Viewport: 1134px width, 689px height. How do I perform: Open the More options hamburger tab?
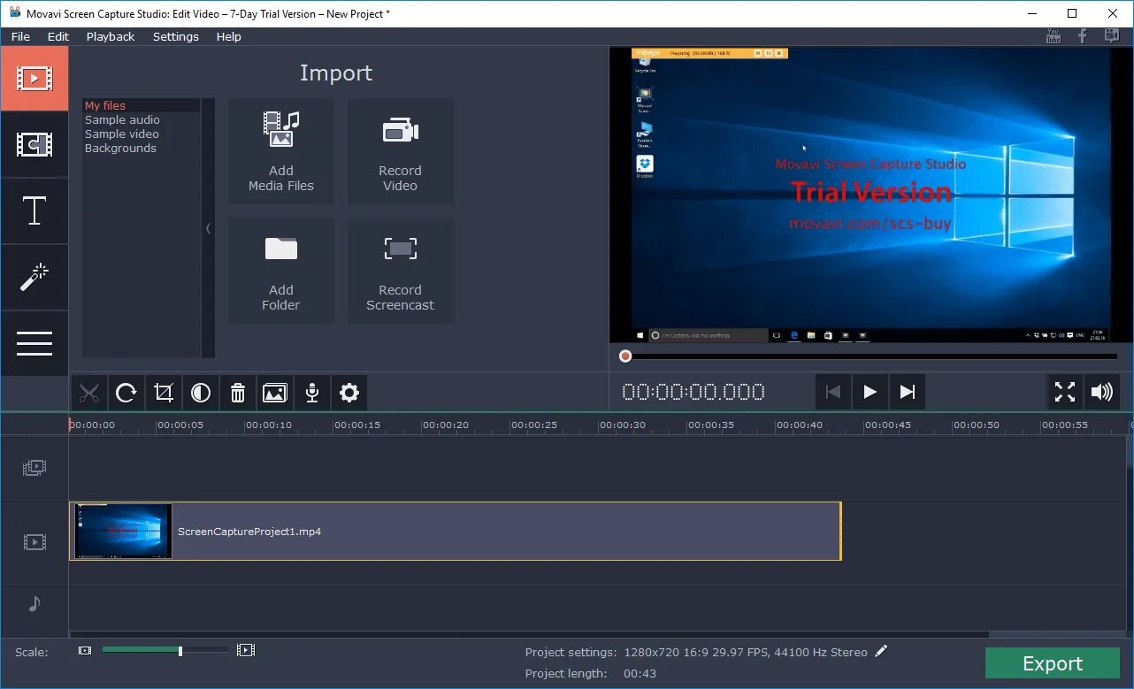[x=34, y=343]
